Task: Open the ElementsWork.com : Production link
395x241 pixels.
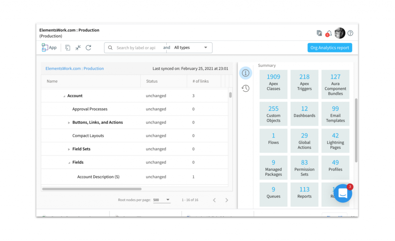Action: (74, 69)
